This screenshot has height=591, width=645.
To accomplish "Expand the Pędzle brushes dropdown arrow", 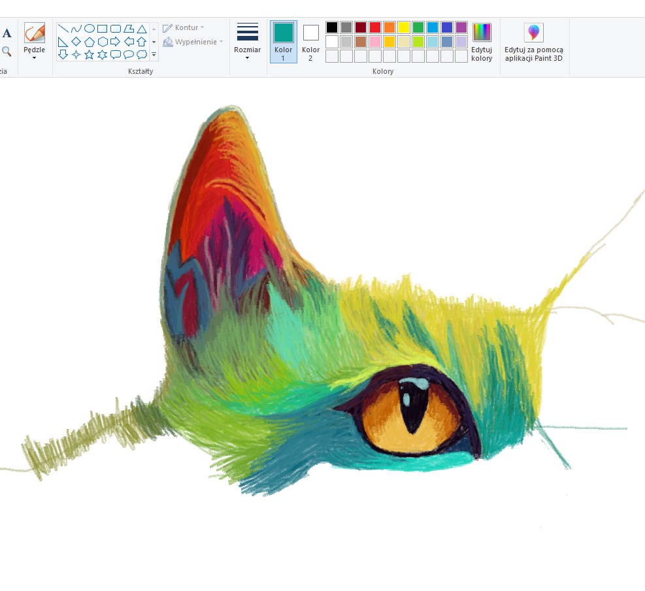I will pyautogui.click(x=34, y=57).
